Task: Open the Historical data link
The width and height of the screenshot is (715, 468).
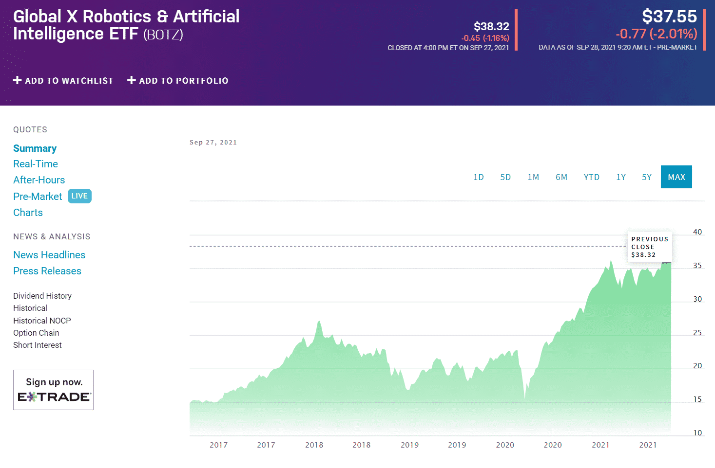Action: tap(30, 308)
